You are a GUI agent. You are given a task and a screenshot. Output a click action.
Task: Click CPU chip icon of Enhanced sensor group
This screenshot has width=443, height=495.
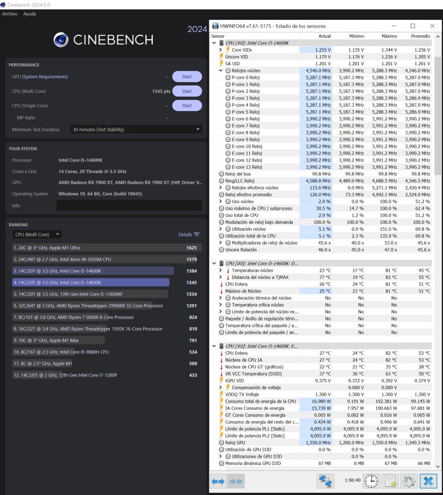point(221,346)
